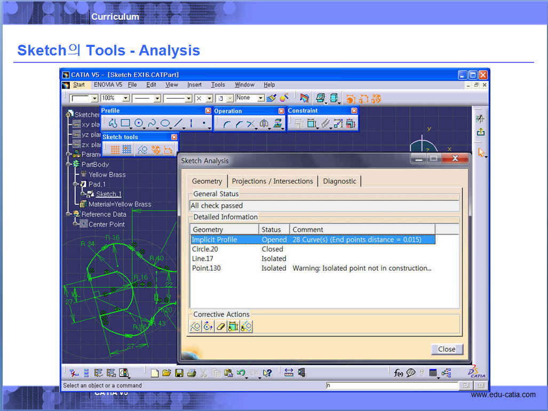Switch to Projections / Intersections tab
Screen dimensions: 548x411
coord(272,181)
